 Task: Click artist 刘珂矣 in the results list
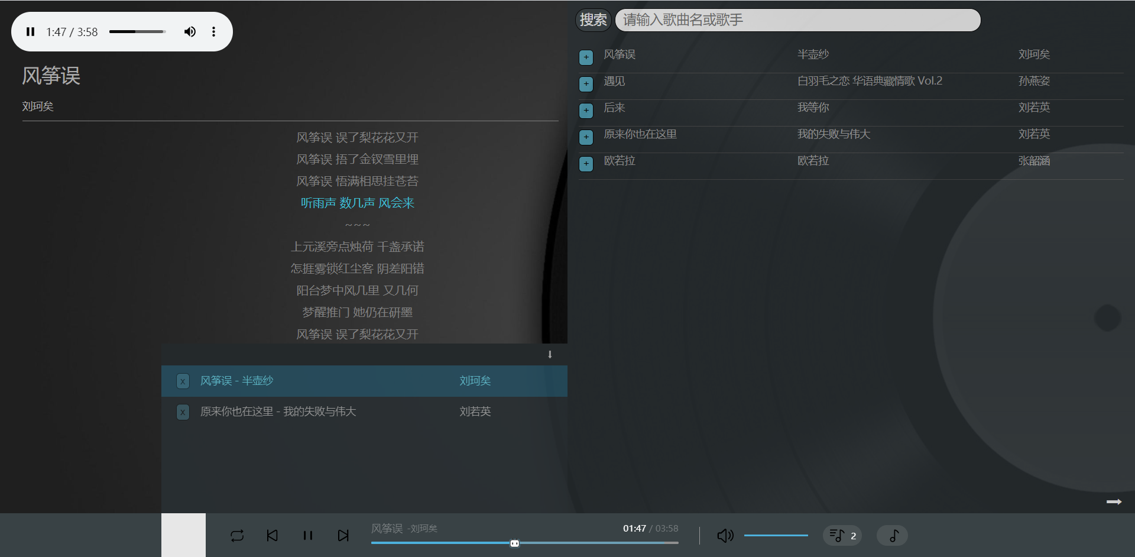1034,54
